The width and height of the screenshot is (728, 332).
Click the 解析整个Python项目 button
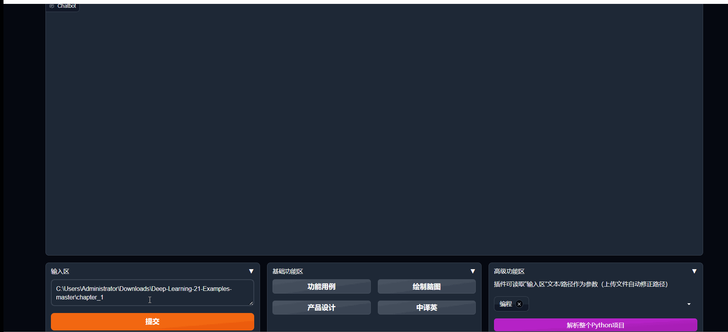click(x=595, y=325)
